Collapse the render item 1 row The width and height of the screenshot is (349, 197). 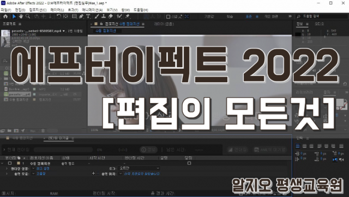pyautogui.click(x=2, y=163)
